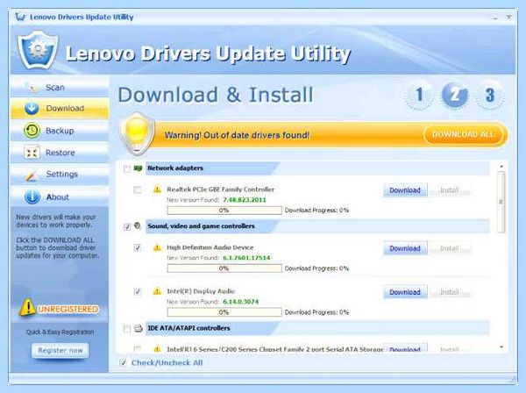Click Install for Realtek PCIe GBE controller
The width and height of the screenshot is (526, 393).
(x=450, y=190)
